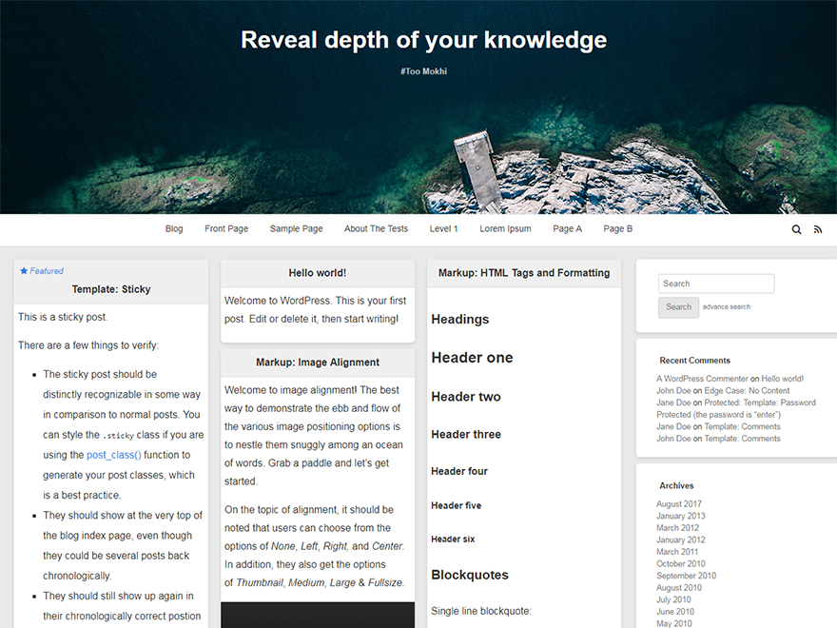Open August 2017 archive link
This screenshot has width=837, height=628.
[x=679, y=504]
